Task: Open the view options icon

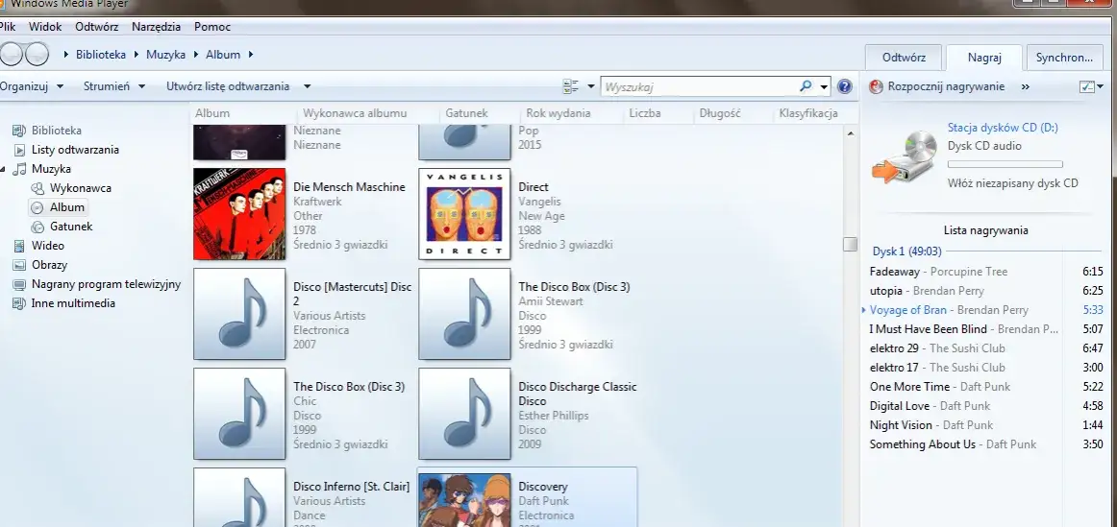Action: [571, 86]
